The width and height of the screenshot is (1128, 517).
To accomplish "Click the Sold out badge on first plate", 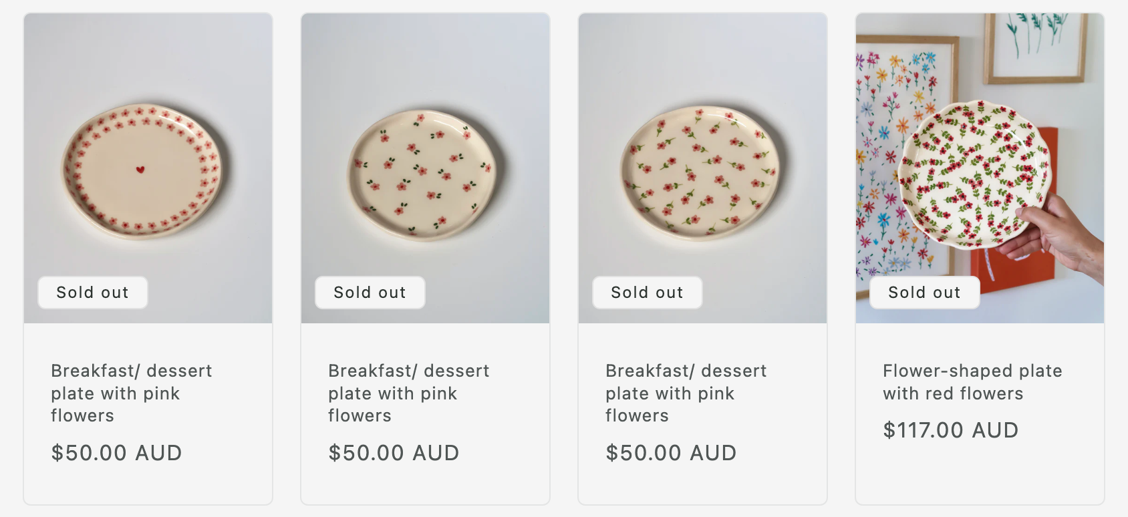I will pyautogui.click(x=92, y=292).
